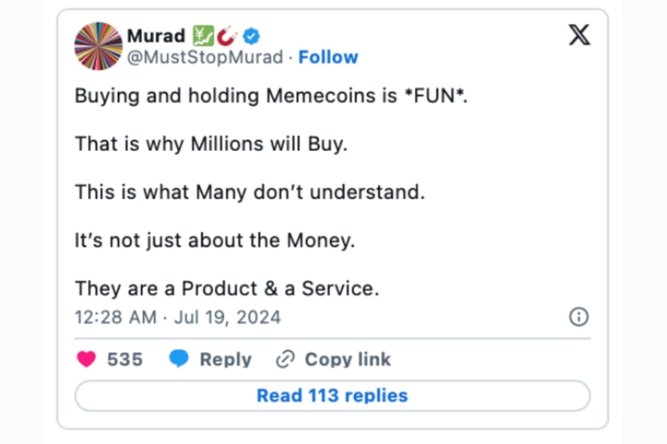The height and width of the screenshot is (444, 667).
Task: Click Murad's colorful profile picture
Action: pos(97,46)
